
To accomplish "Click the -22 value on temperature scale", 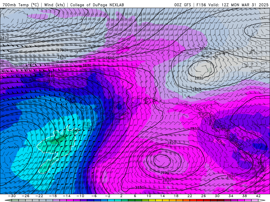I will point(39,196).
